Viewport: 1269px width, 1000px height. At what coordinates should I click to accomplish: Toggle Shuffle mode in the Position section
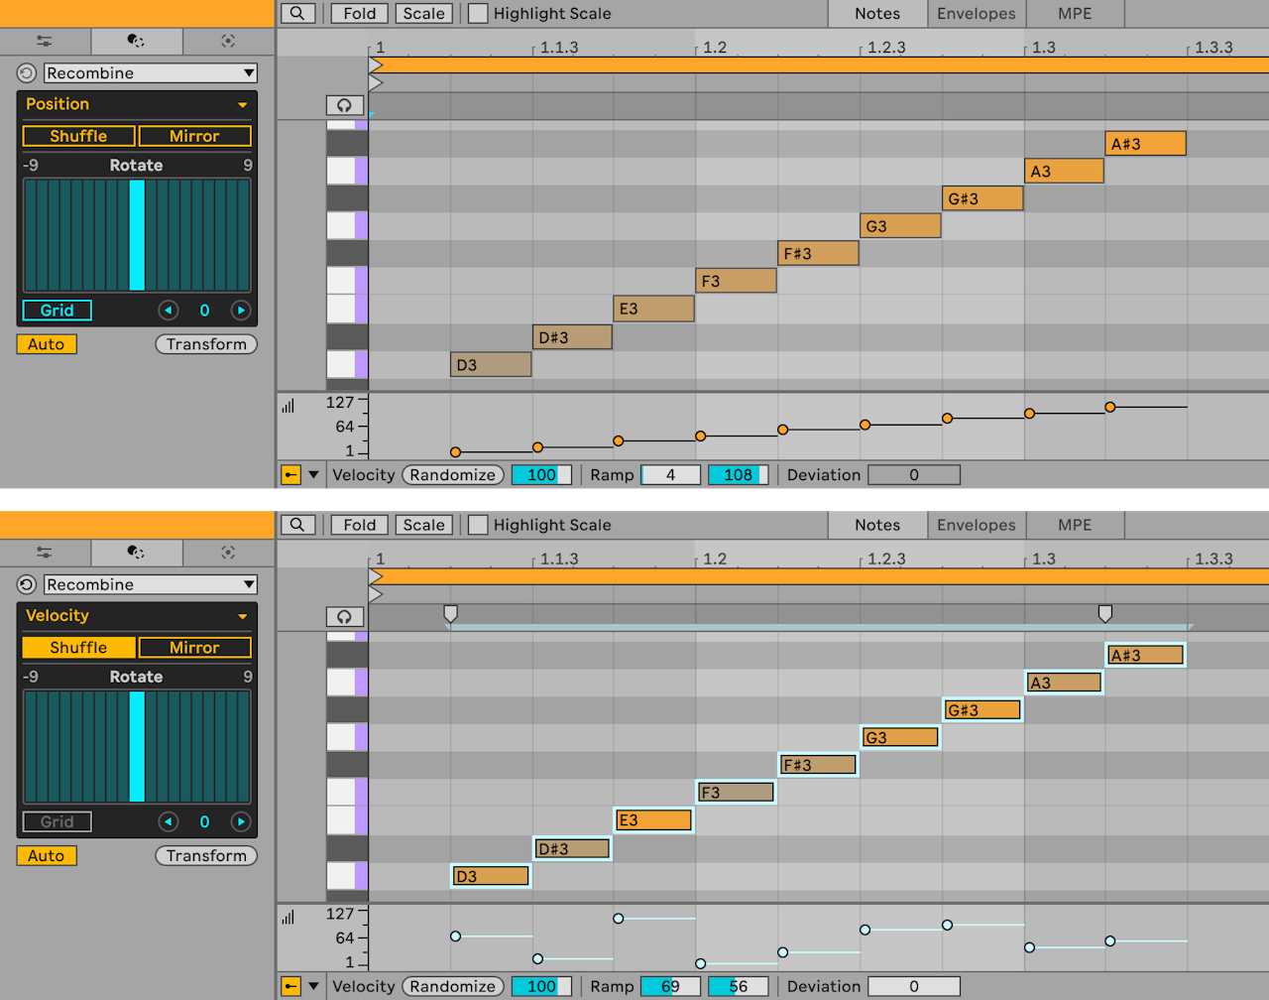(x=78, y=136)
